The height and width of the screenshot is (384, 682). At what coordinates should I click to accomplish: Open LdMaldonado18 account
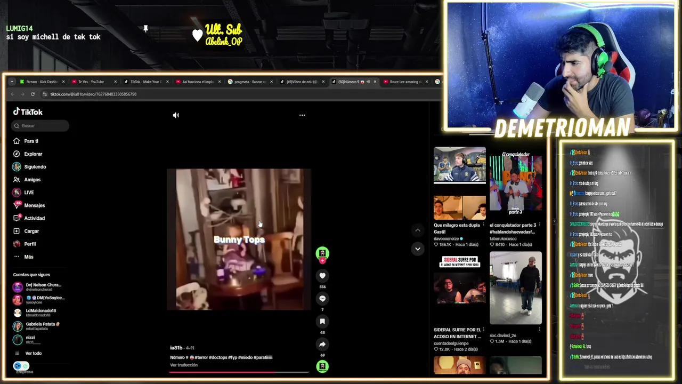[35, 313]
